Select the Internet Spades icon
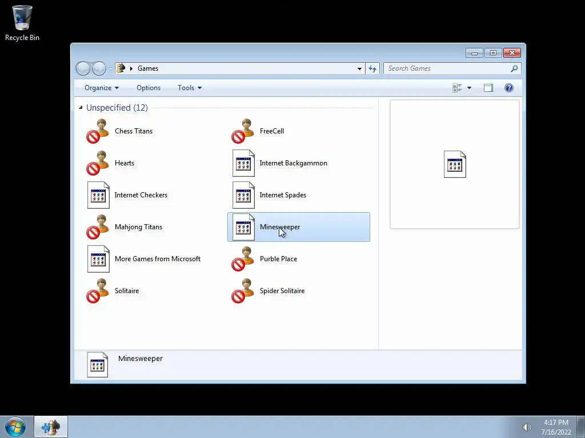Screen dimensions: 585x438 243,195
